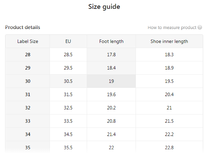Select the foot length 17.8 cell

(111, 55)
